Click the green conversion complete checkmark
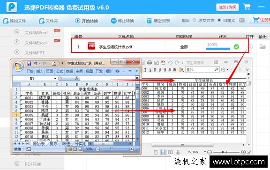 (236, 47)
